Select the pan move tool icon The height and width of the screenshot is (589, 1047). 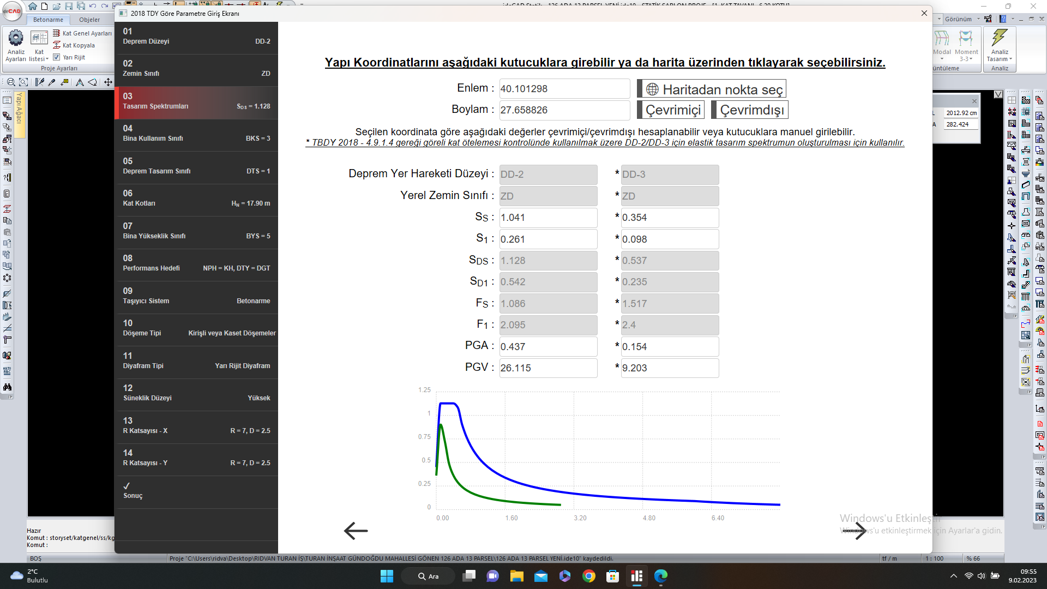(x=108, y=82)
